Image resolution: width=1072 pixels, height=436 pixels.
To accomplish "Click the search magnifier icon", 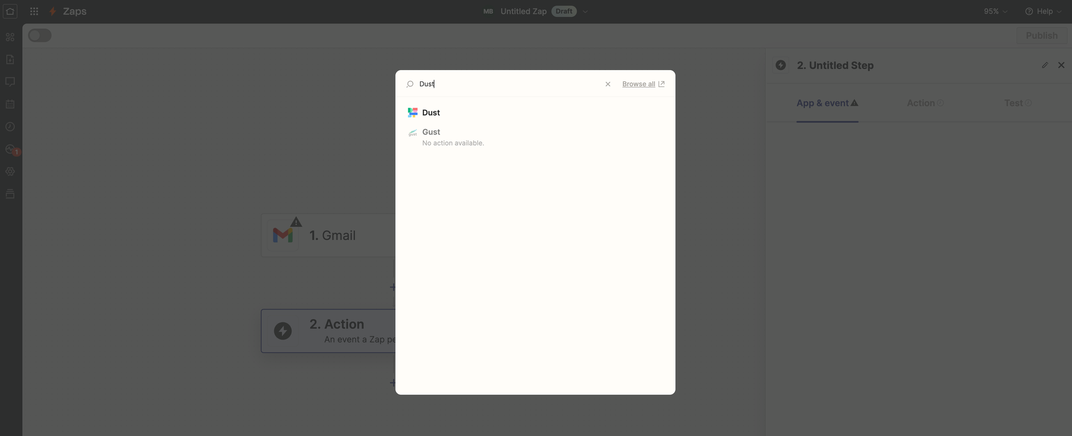I will [410, 84].
